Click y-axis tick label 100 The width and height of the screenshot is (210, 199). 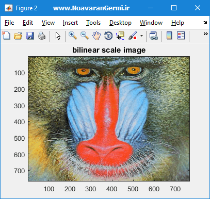point(20,73)
